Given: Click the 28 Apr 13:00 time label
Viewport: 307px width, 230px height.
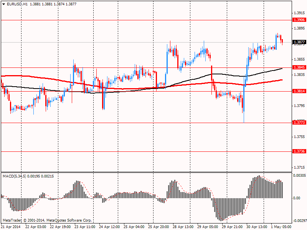Looking at the screenshot, I should (x=183, y=227).
